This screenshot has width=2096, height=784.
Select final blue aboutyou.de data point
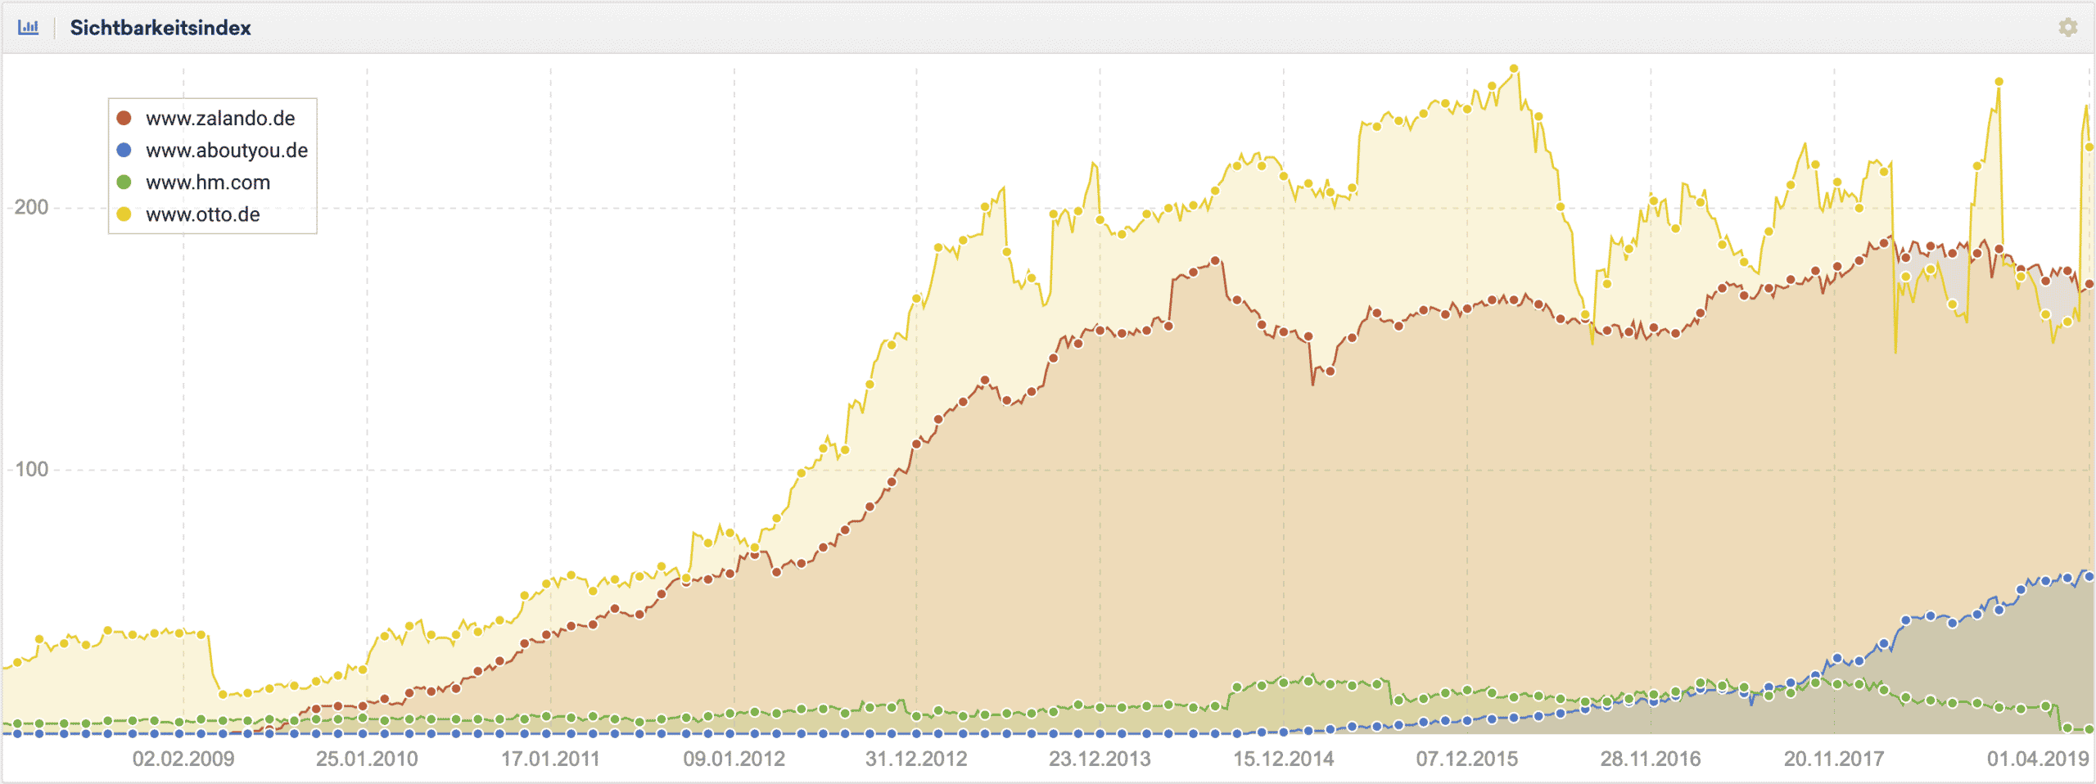(x=2089, y=576)
